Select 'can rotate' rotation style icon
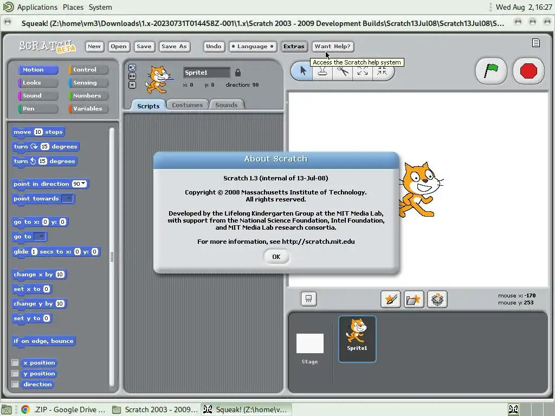The width and height of the screenshot is (555, 416). 132,68
